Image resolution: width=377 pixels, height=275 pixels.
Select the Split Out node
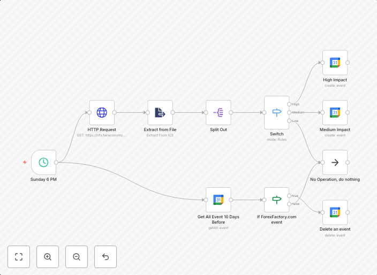[218, 112]
